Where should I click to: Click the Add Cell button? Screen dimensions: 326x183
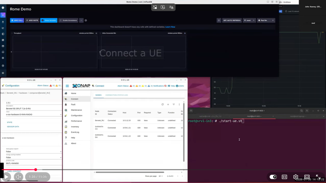[17, 21]
